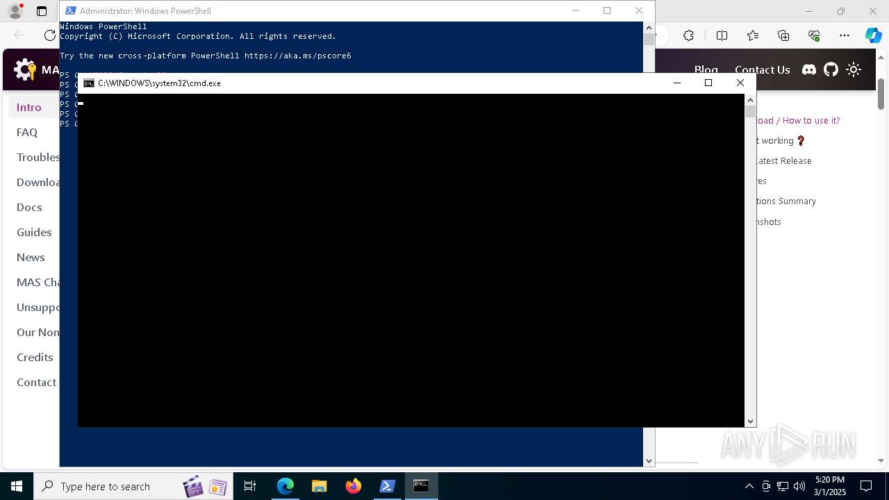Image resolution: width=889 pixels, height=500 pixels.
Task: Refresh the browser page
Action: pyautogui.click(x=50, y=35)
